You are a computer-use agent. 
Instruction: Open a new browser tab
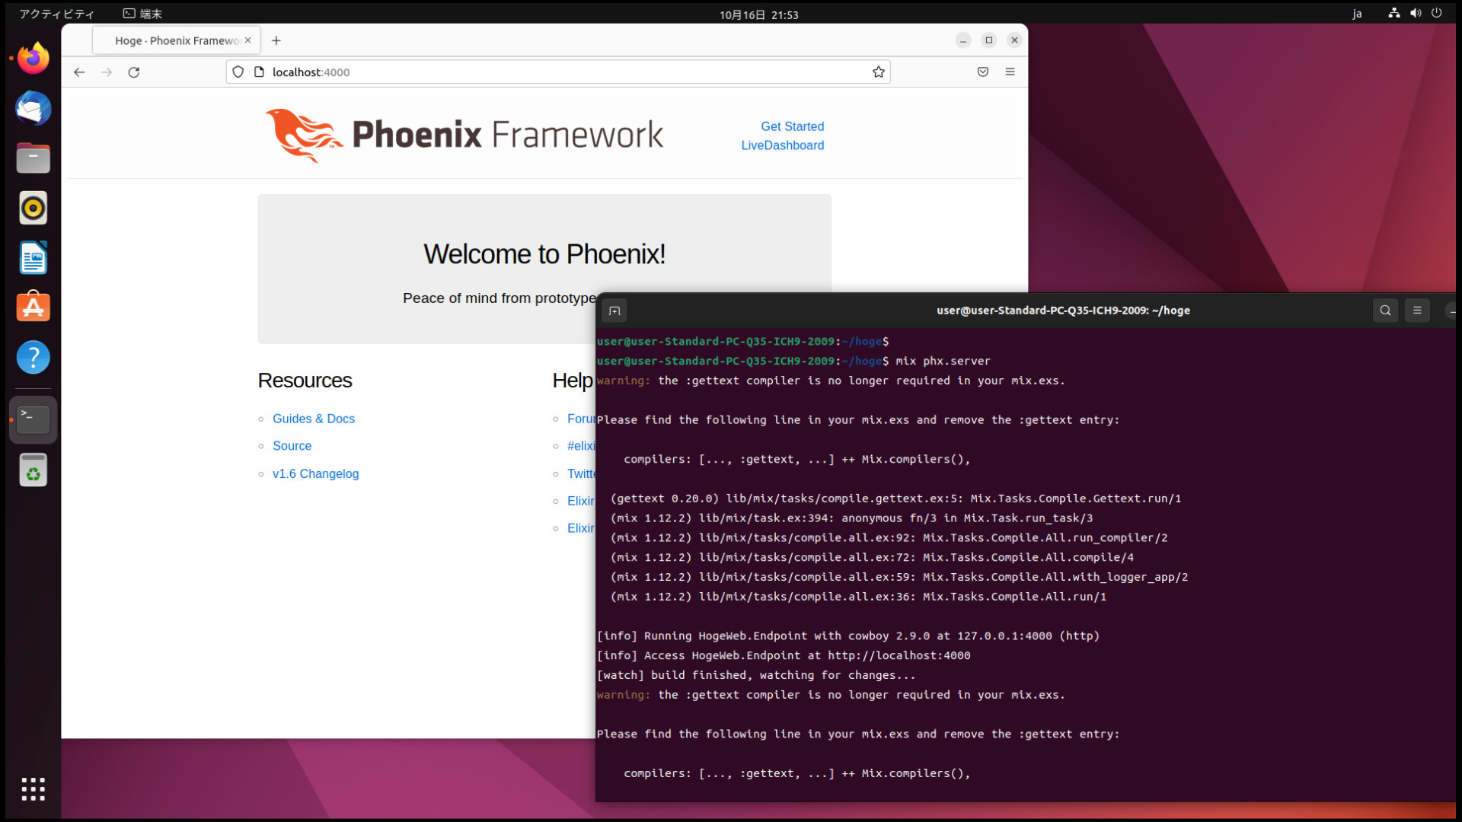(276, 40)
